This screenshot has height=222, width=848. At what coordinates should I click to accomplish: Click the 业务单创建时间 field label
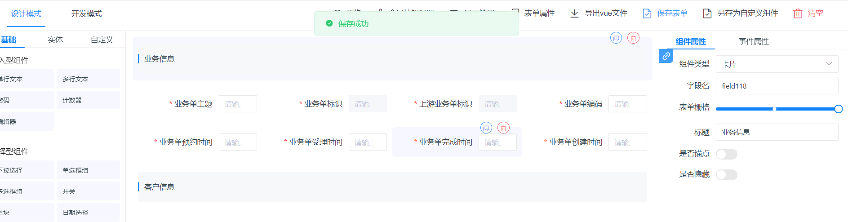pos(575,142)
